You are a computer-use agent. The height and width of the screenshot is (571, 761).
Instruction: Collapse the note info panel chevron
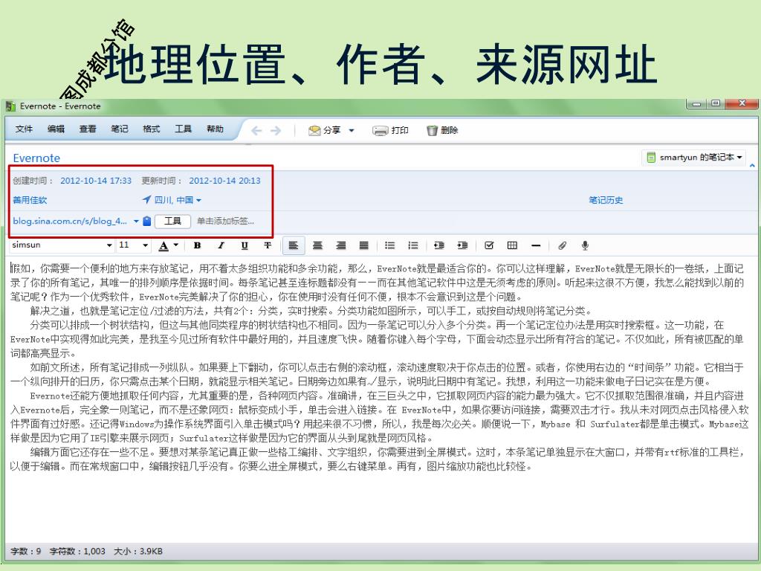(752, 166)
